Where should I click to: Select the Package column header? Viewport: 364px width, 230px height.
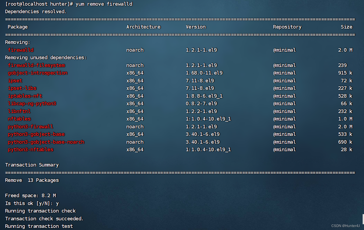17,27
